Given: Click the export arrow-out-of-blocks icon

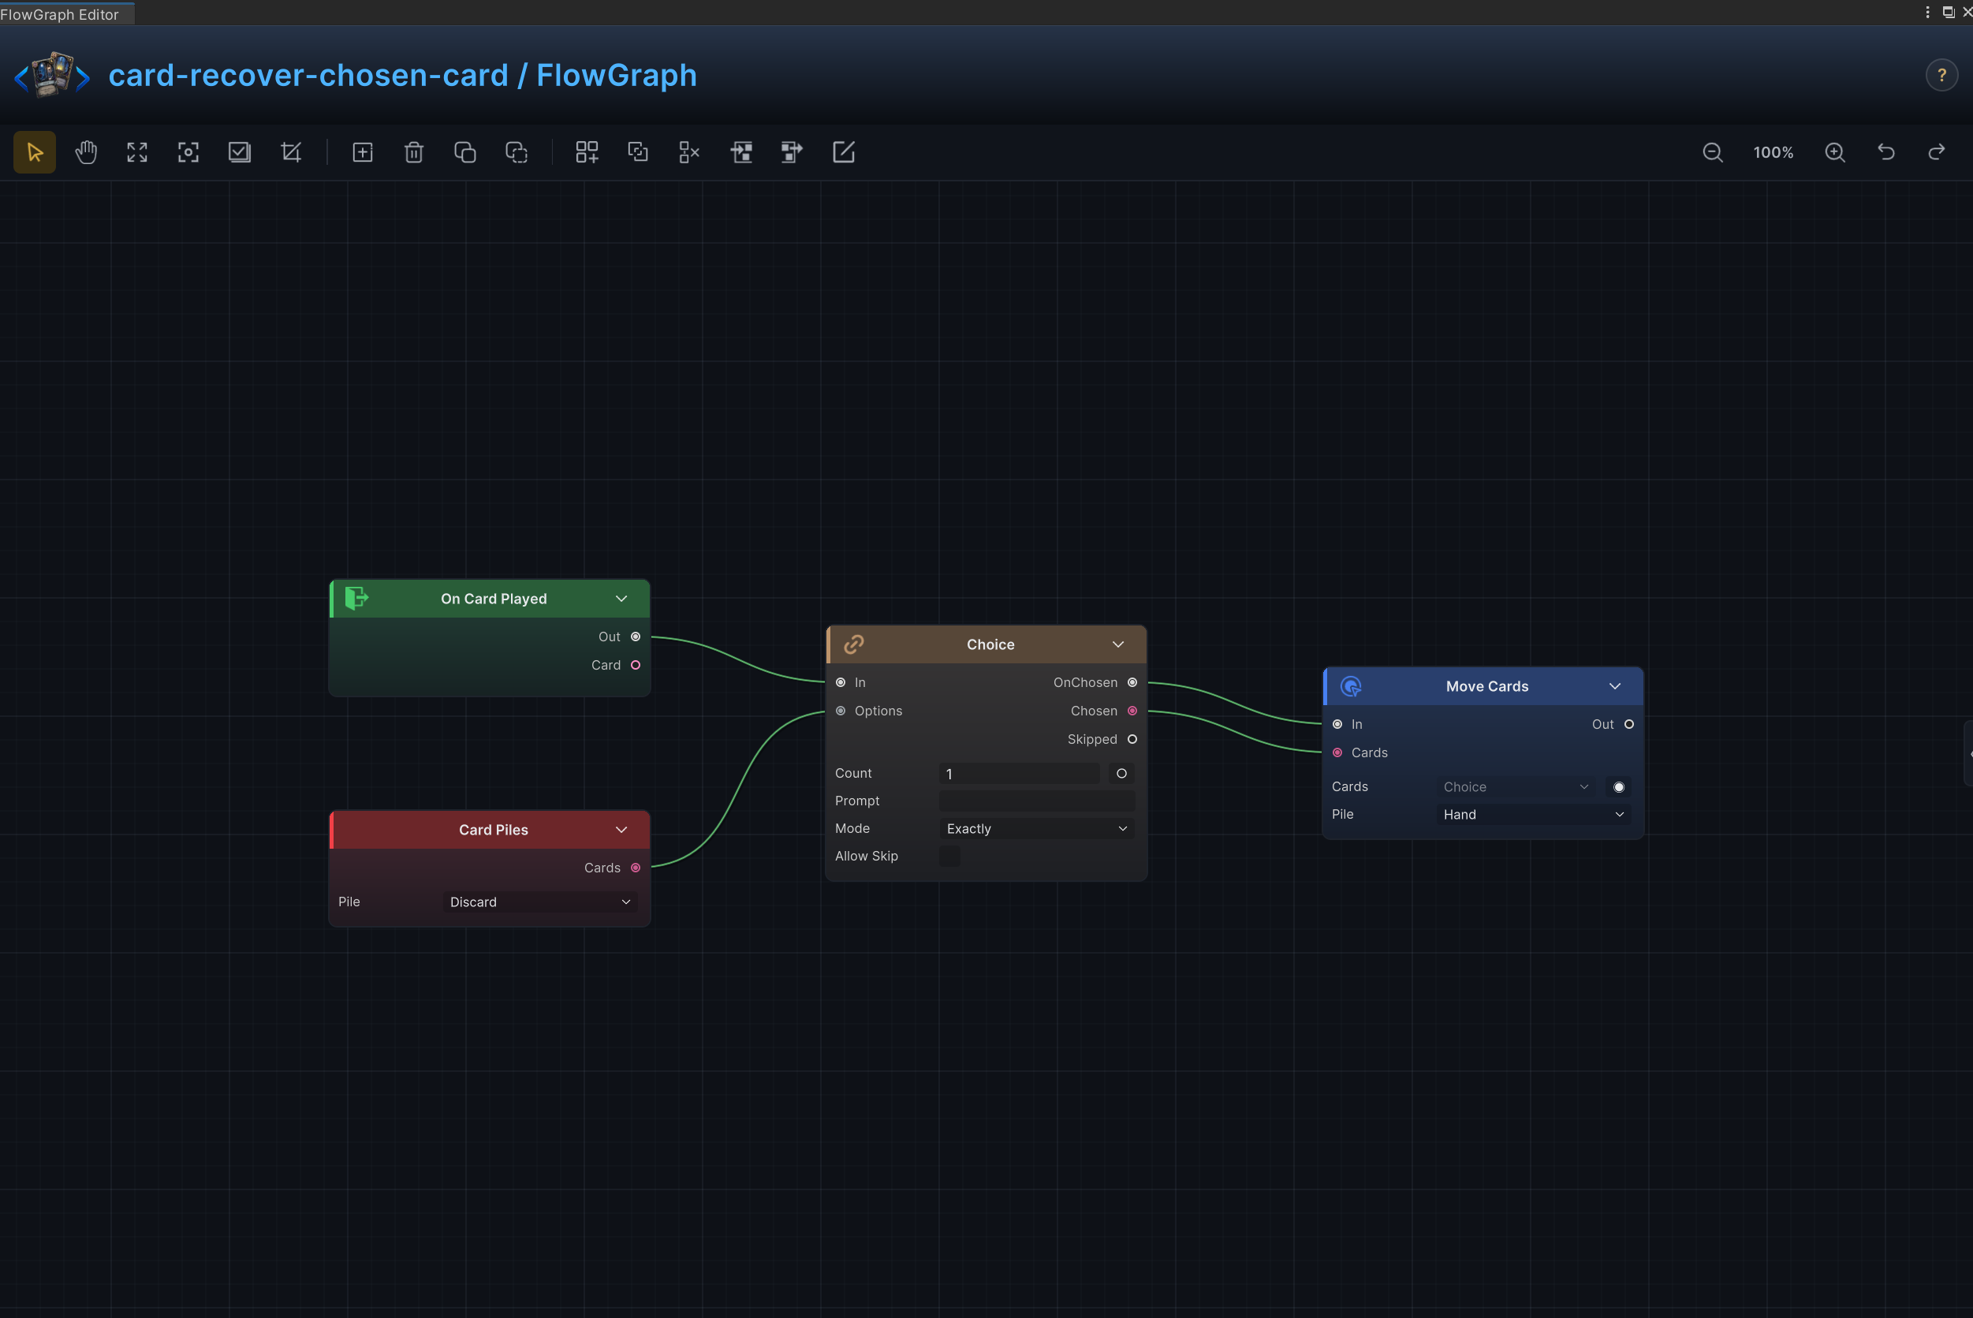Looking at the screenshot, I should point(792,152).
